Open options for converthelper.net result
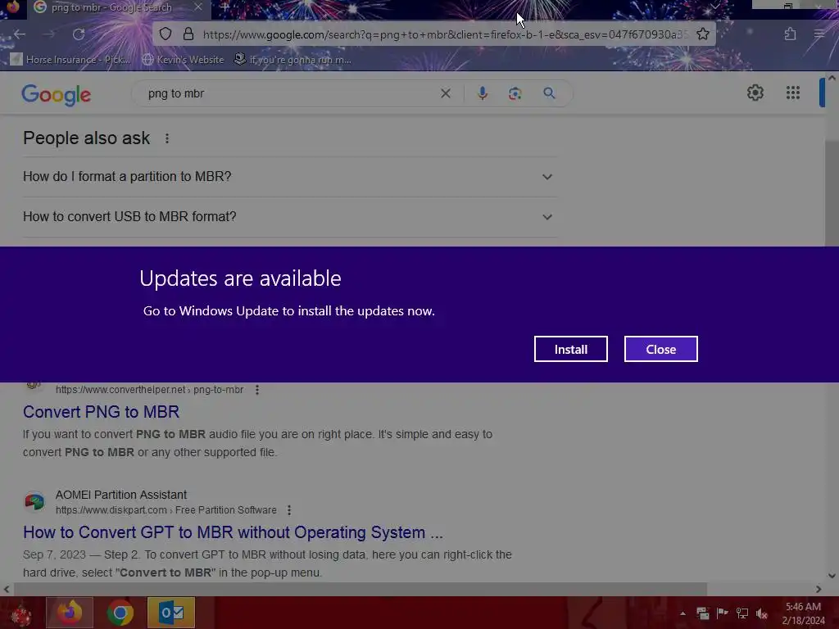 [257, 390]
